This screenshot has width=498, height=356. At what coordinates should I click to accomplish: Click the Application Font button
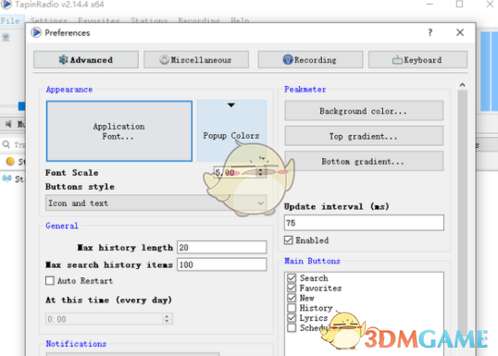click(119, 131)
